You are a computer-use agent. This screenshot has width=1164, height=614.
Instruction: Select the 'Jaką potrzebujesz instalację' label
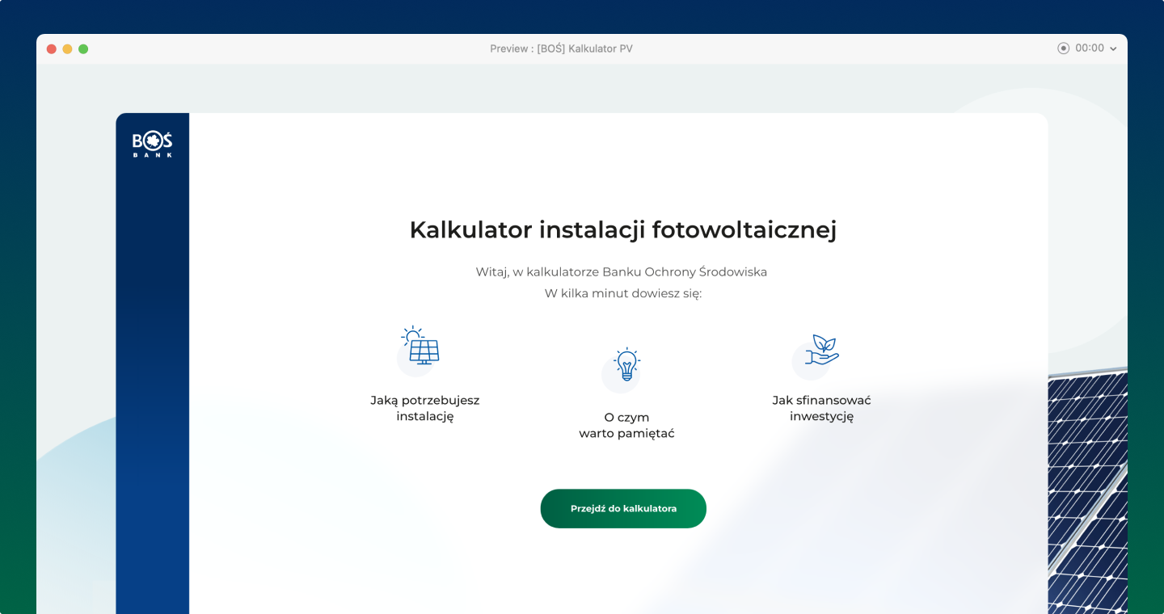pyautogui.click(x=424, y=408)
